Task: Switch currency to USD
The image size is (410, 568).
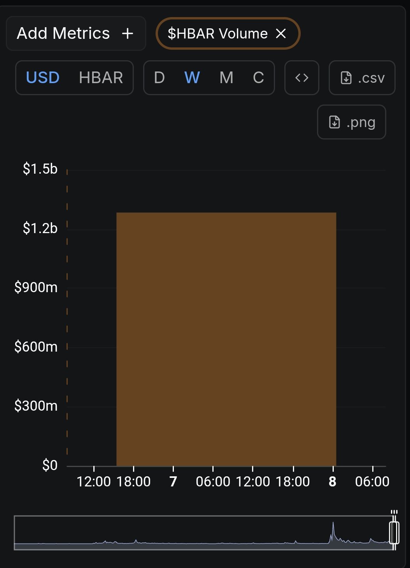Action: point(43,78)
